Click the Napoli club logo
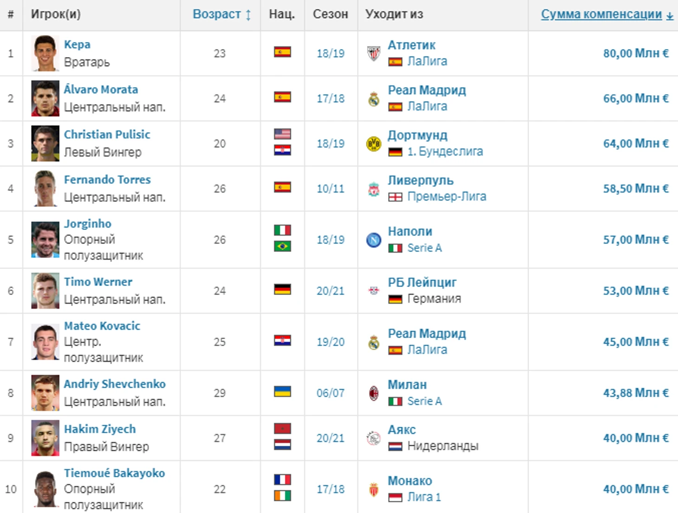 pyautogui.click(x=374, y=240)
